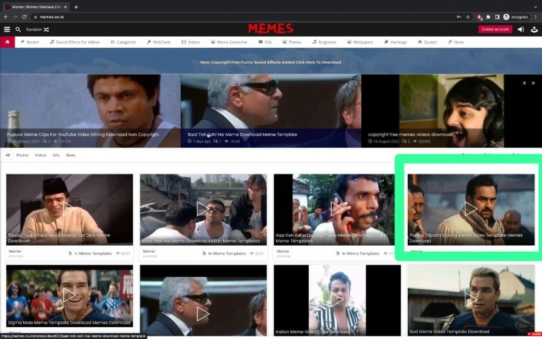Reload the page with refresh icon
Screen dimensions: 542x339
coord(24,16)
